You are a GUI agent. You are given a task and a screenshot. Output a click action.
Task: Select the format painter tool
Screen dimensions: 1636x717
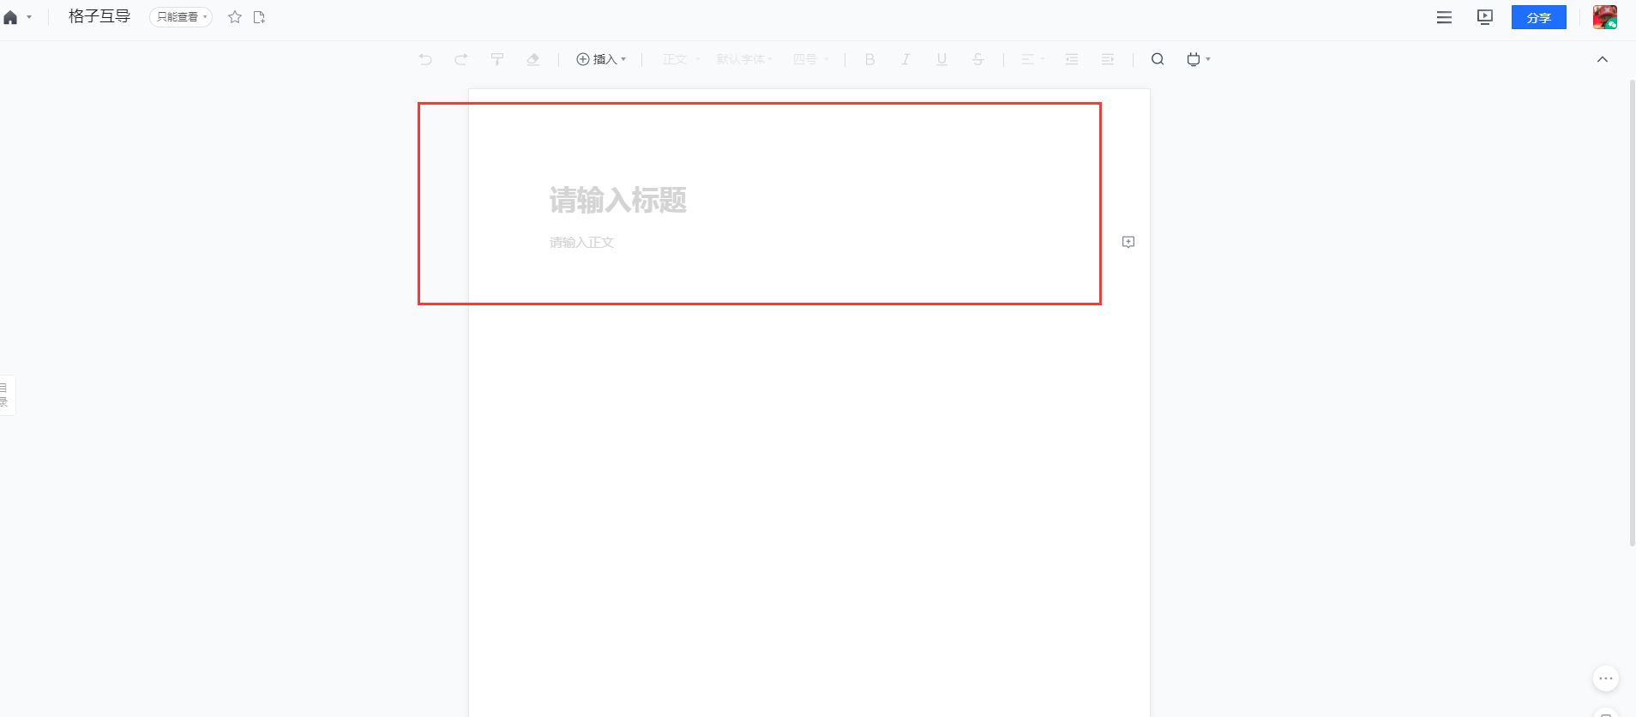(497, 59)
